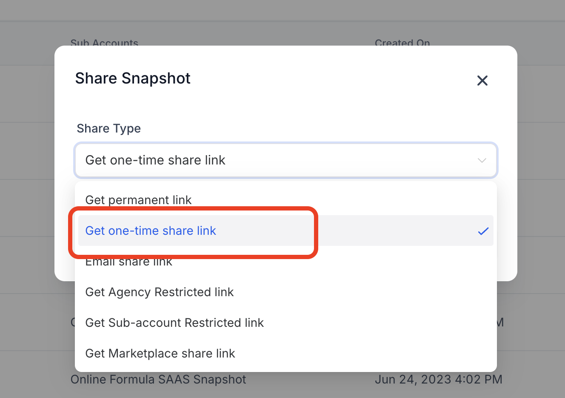The width and height of the screenshot is (565, 398).
Task: Click the empty space right of the dialog title
Action: [x=332, y=78]
